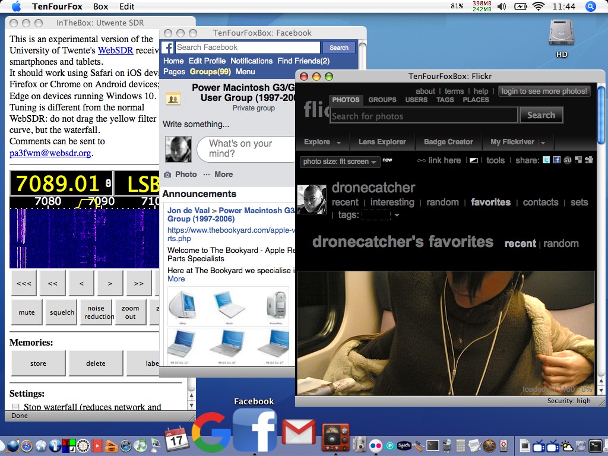Click the store memory button

coord(38,363)
